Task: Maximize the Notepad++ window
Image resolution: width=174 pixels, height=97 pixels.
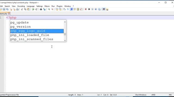Action: [166, 2]
